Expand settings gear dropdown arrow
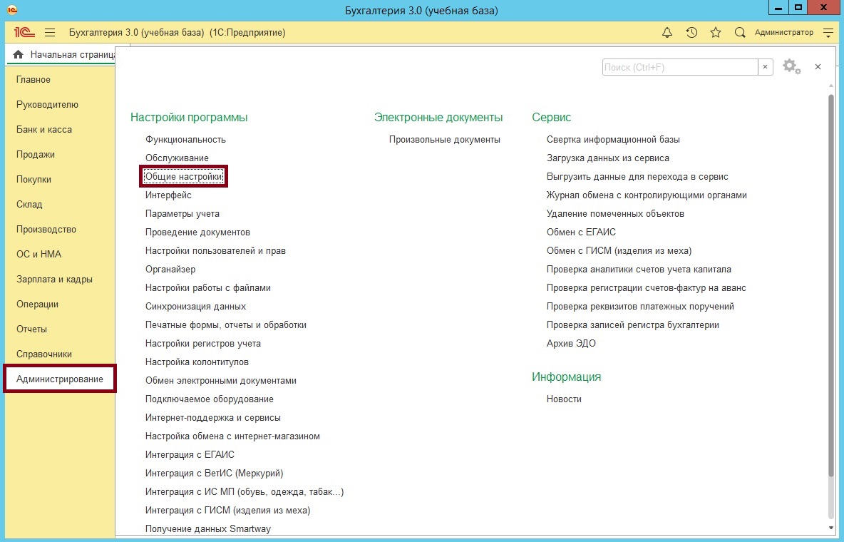The width and height of the screenshot is (844, 542). point(798,71)
